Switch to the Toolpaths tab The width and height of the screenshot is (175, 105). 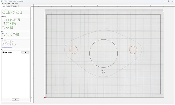[x=15, y=6]
